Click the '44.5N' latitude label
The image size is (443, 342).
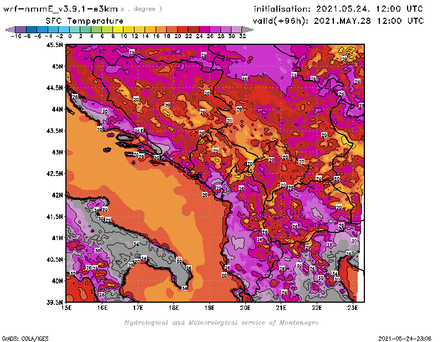pos(54,87)
